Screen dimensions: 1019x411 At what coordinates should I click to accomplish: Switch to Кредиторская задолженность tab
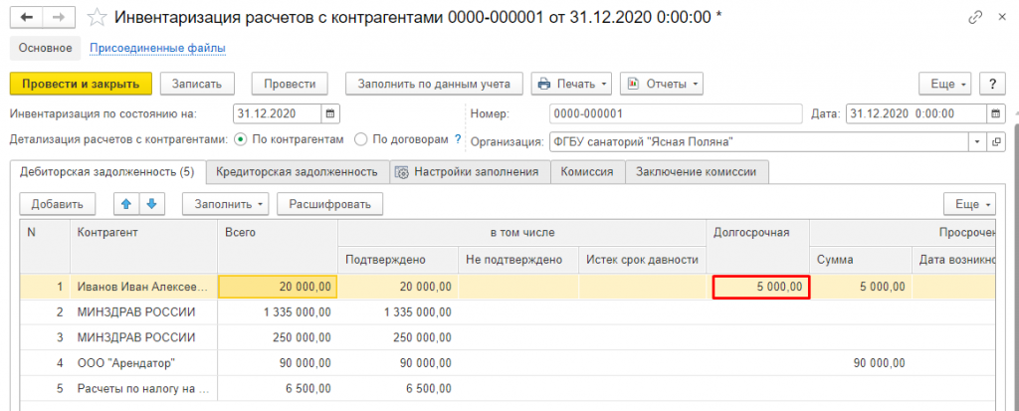pyautogui.click(x=297, y=172)
